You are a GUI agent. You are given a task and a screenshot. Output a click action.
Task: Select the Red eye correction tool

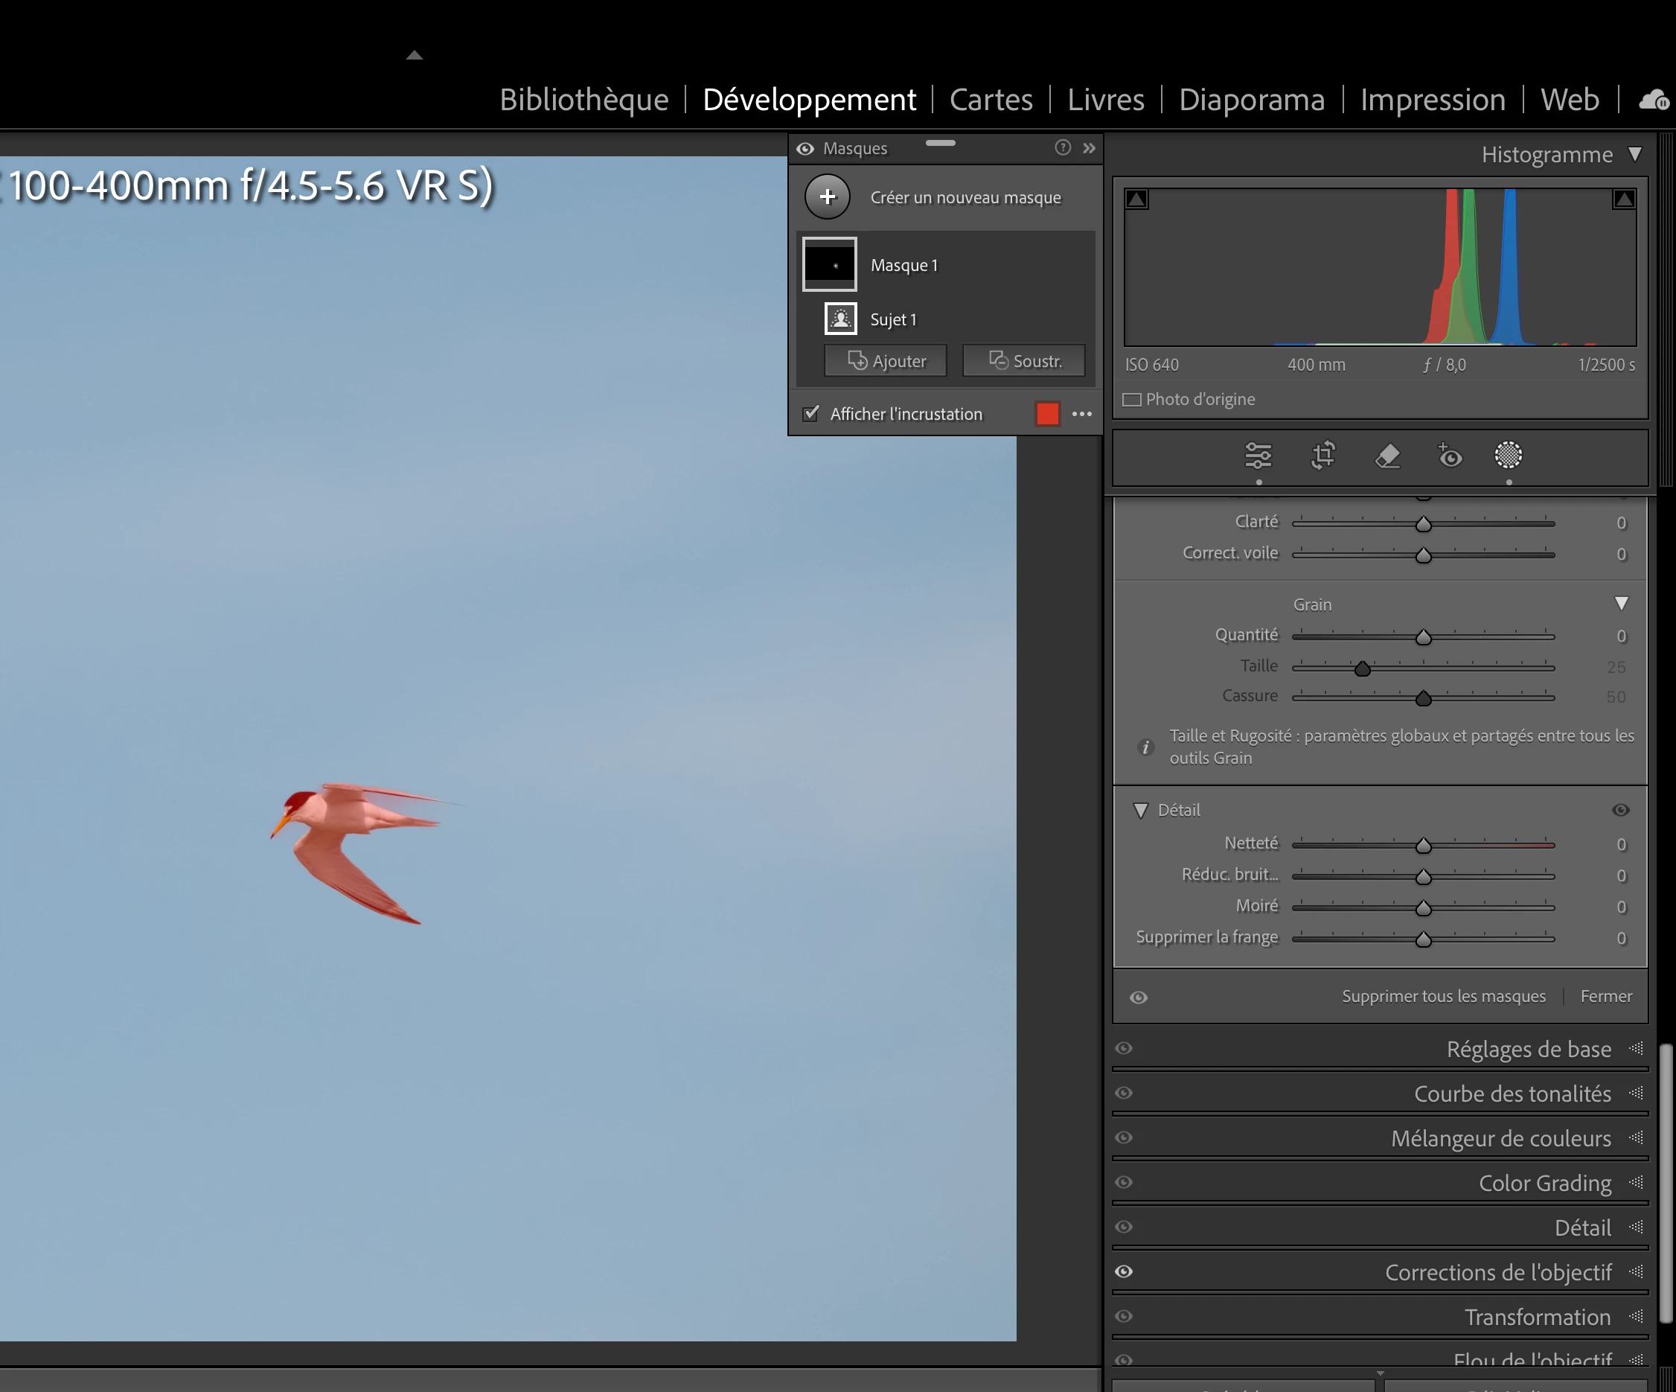[1449, 456]
